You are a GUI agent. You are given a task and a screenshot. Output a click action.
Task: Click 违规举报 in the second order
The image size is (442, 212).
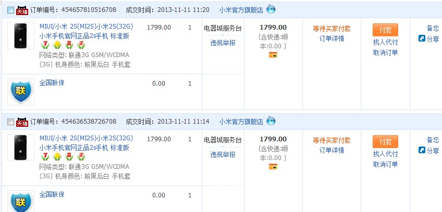pyautogui.click(x=223, y=154)
